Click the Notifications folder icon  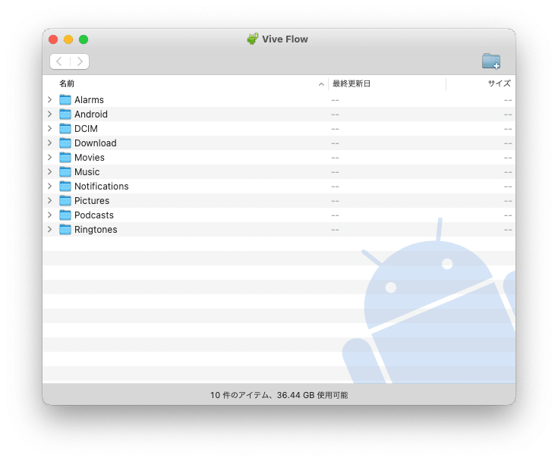point(65,187)
